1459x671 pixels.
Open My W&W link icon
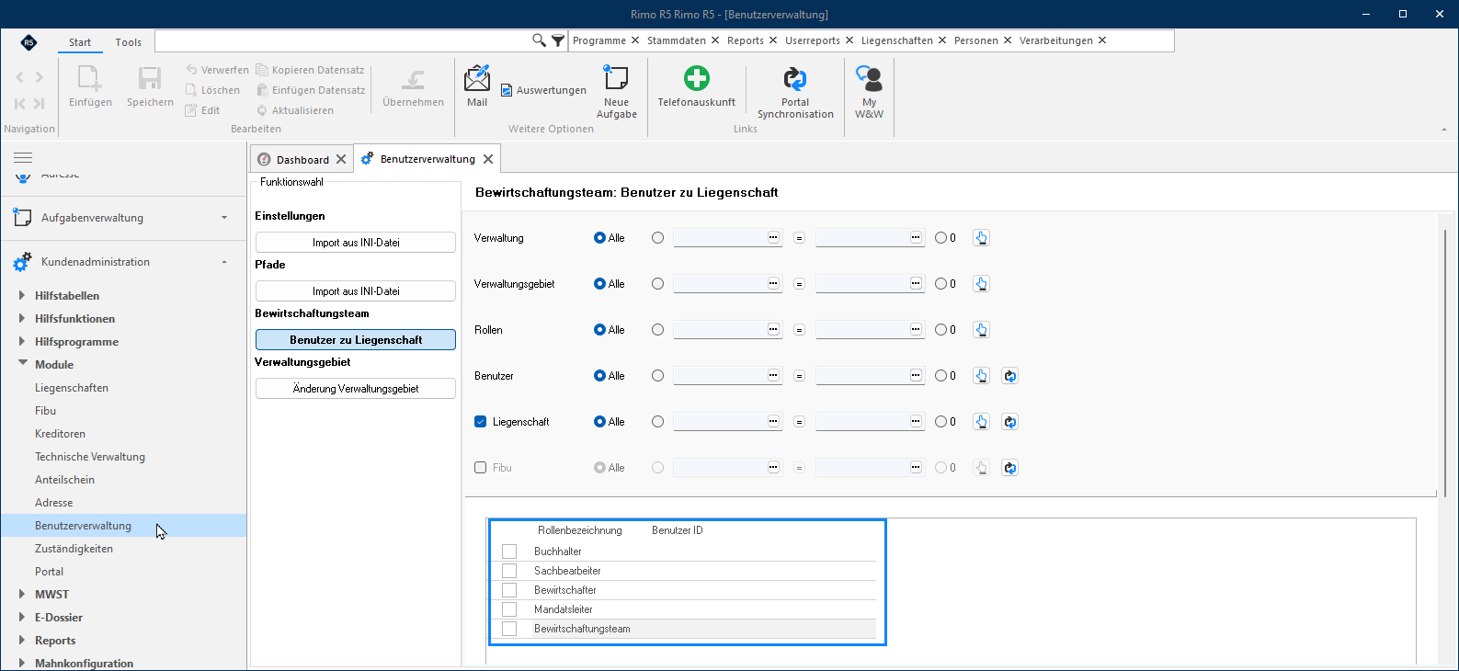[869, 78]
